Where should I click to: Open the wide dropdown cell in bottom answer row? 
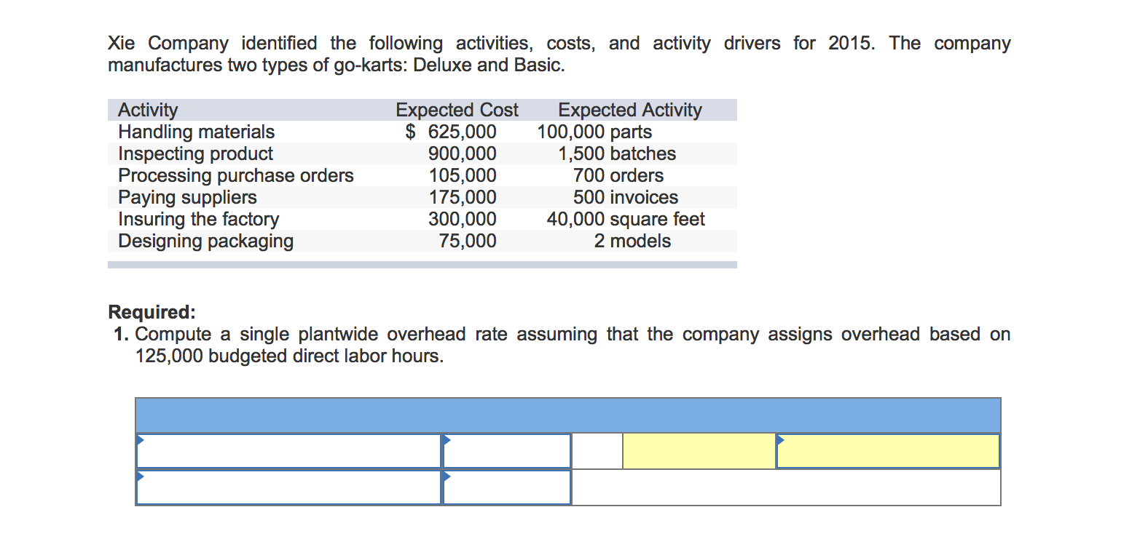click(x=288, y=487)
